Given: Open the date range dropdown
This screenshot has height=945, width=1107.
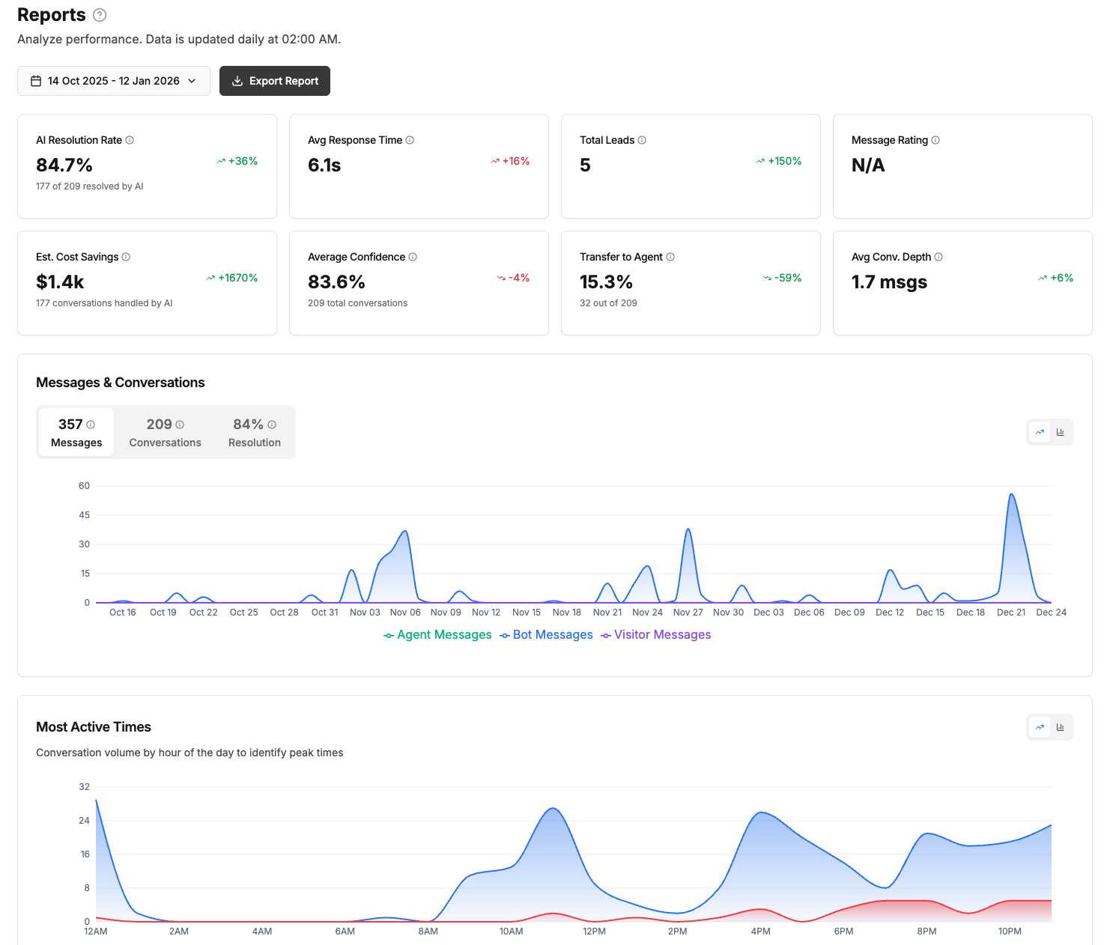Looking at the screenshot, I should click(x=113, y=80).
